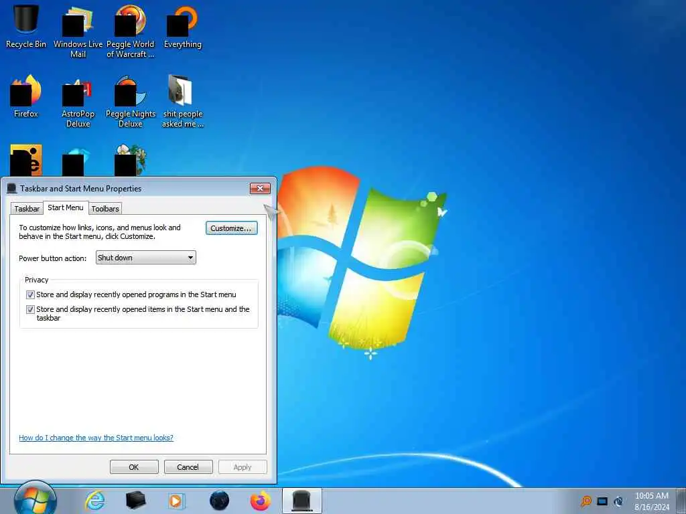Launch Firefox from the taskbar

[x=261, y=501]
